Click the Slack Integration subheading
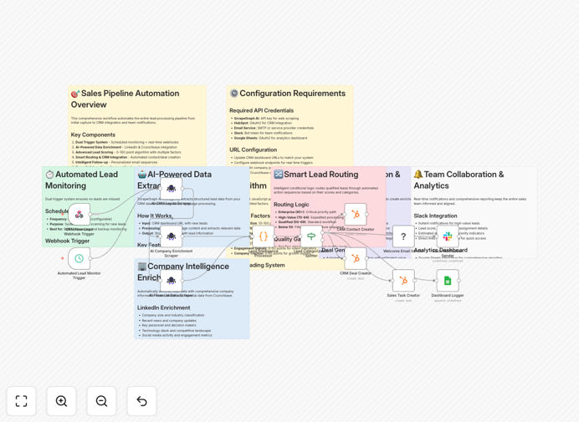 tap(435, 216)
